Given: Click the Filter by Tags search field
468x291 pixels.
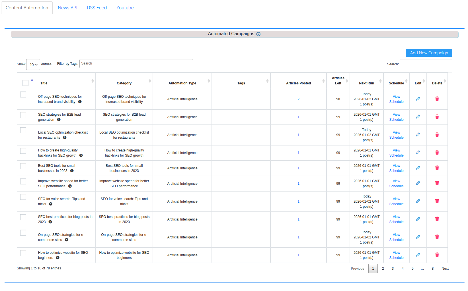Looking at the screenshot, I should (136, 64).
